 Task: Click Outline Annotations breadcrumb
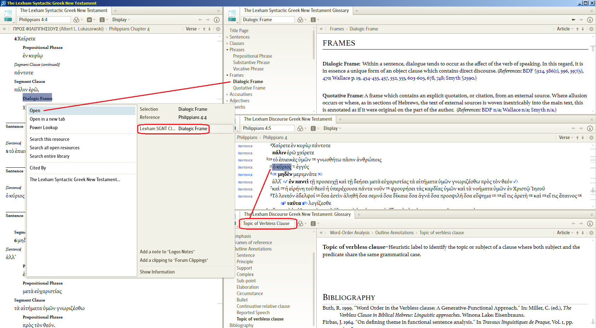[x=395, y=233]
